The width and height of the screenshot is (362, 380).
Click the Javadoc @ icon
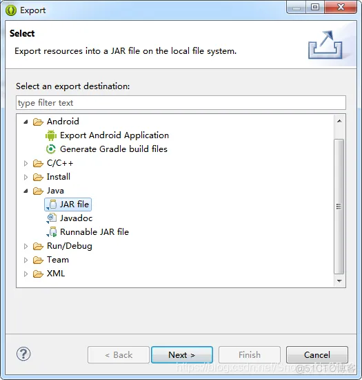[x=51, y=218]
